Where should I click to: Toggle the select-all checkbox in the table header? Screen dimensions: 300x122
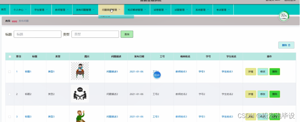[10, 57]
